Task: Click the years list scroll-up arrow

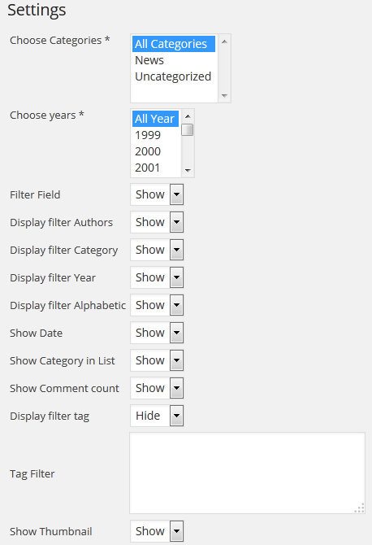Action: point(188,116)
